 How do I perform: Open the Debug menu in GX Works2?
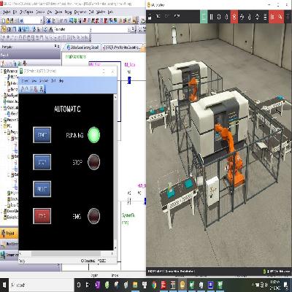(68, 12)
